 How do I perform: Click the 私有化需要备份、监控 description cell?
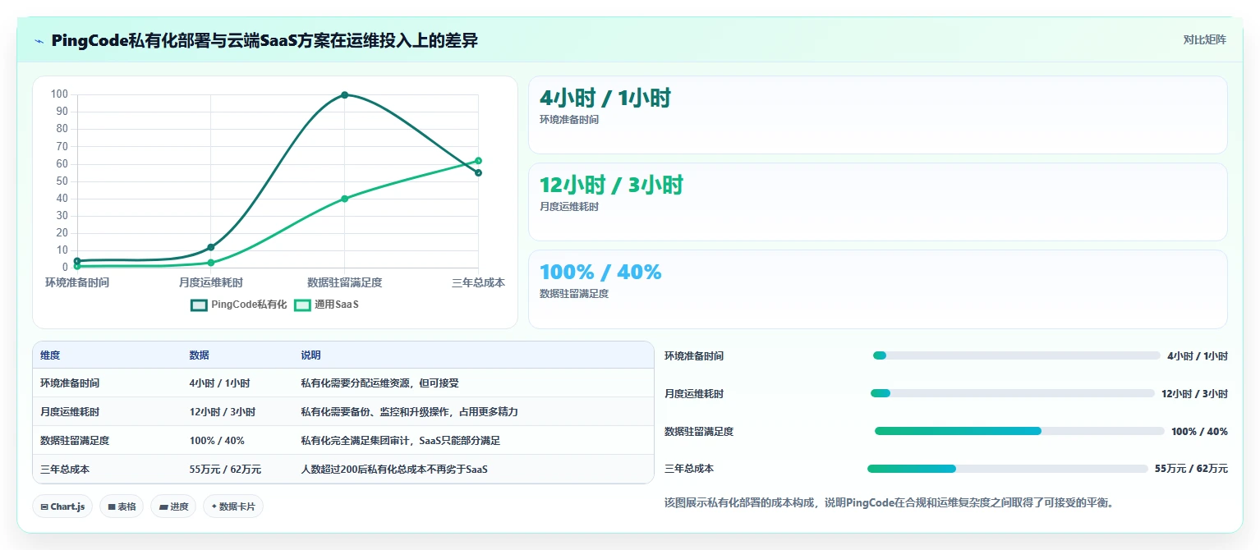coord(409,412)
